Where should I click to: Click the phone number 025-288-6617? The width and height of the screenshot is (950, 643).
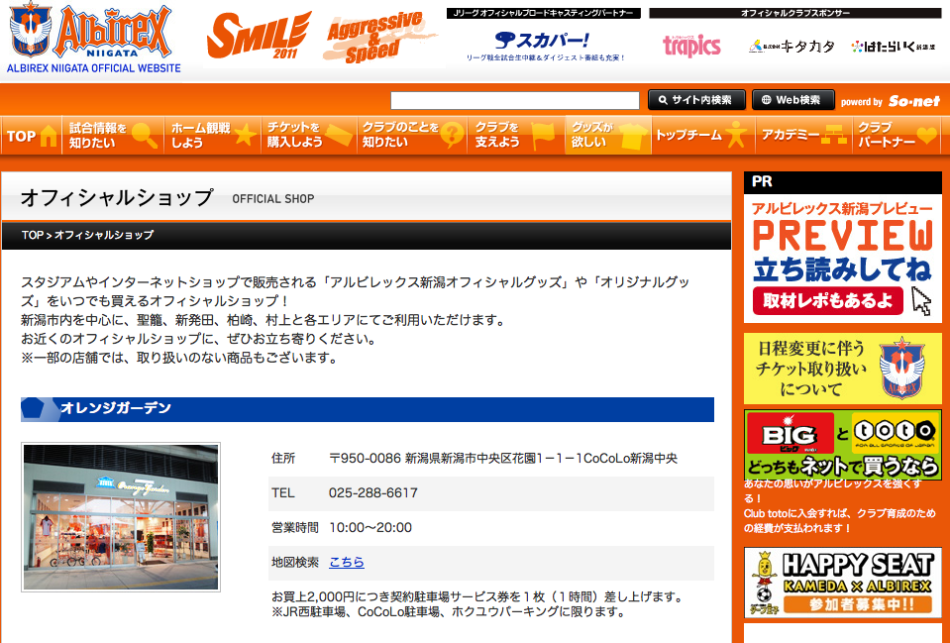point(373,492)
